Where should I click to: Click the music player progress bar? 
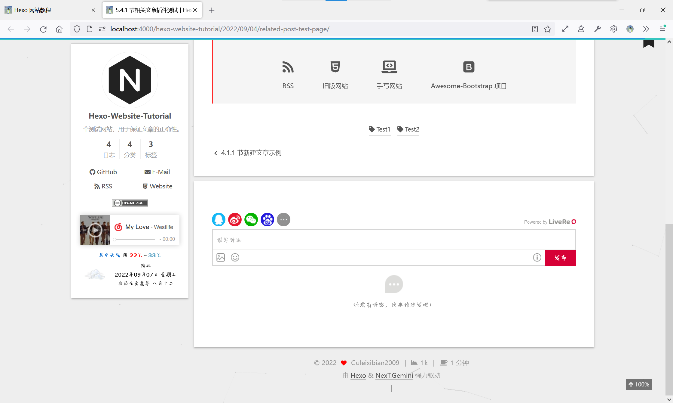pos(135,240)
